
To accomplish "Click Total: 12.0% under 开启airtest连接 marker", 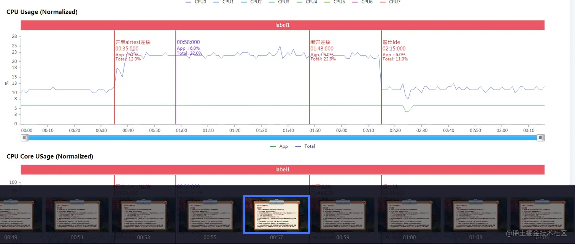I will [x=128, y=59].
